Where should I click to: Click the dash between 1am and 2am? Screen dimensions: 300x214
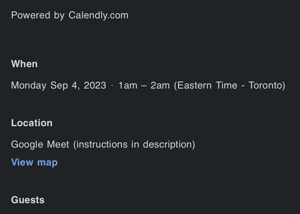(x=144, y=85)
